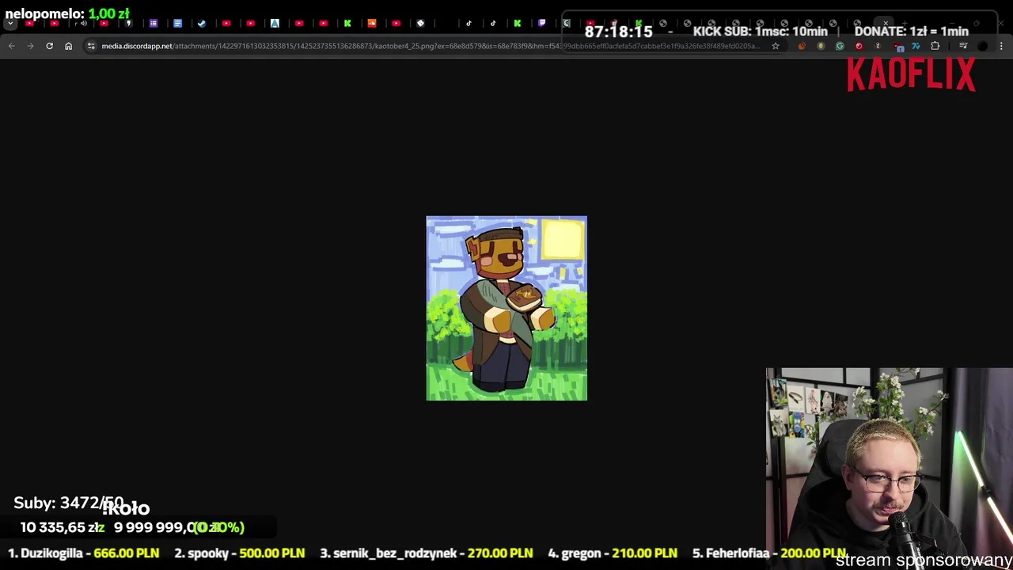Open a new tab with plus button

(905, 23)
